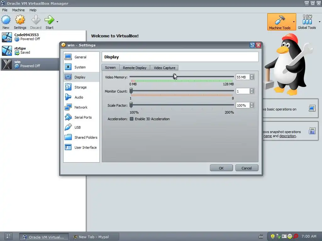Select the win virtual machine entry
The width and height of the screenshot is (322, 241).
point(30,64)
